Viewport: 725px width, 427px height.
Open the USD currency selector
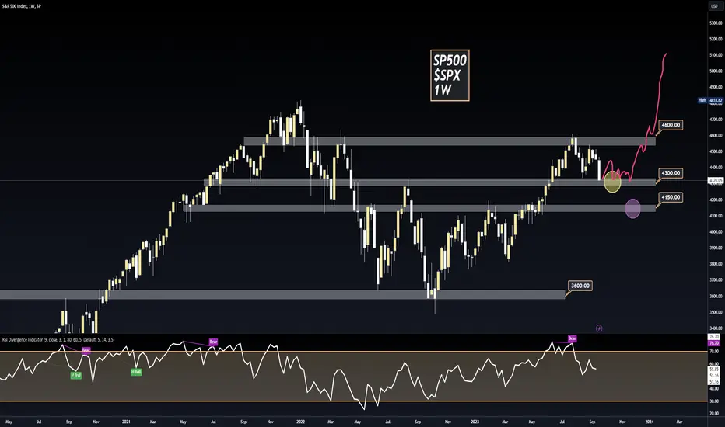715,5
